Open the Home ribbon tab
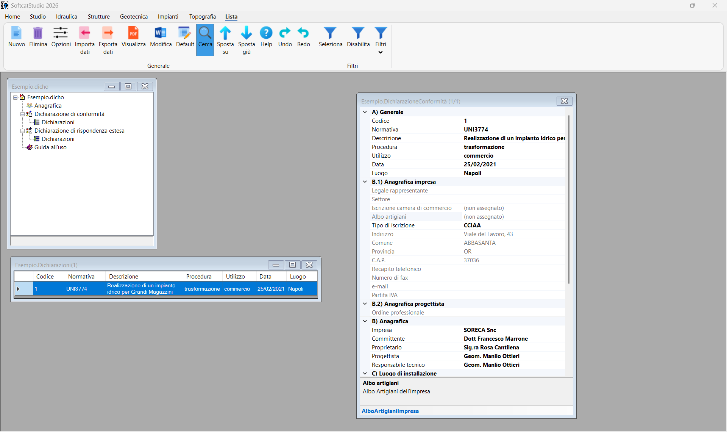727x432 pixels. pos(12,17)
